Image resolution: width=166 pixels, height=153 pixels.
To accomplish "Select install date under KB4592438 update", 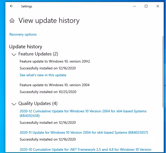I will tap(48, 123).
